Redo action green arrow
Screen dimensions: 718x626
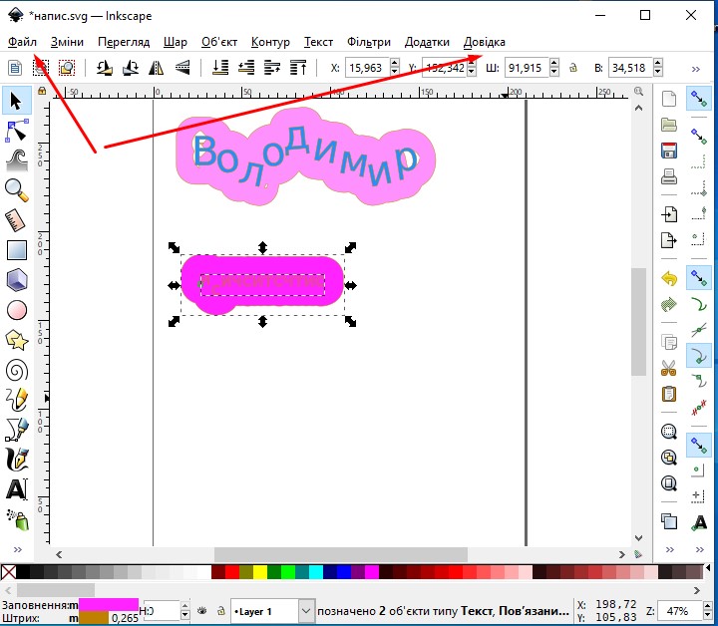[669, 304]
